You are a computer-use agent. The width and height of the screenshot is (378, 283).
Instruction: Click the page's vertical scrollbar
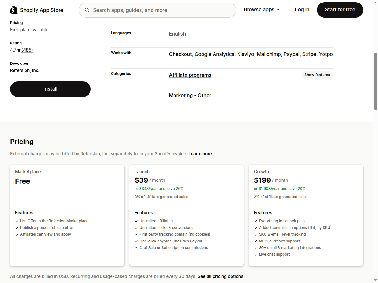(375, 82)
